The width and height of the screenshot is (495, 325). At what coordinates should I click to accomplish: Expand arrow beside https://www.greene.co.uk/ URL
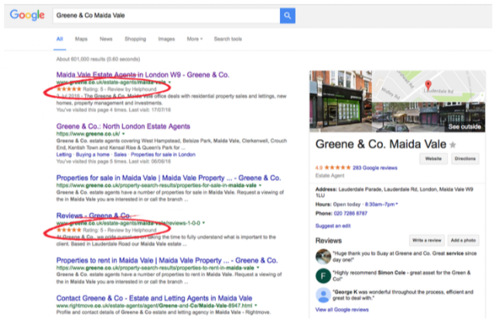124,134
